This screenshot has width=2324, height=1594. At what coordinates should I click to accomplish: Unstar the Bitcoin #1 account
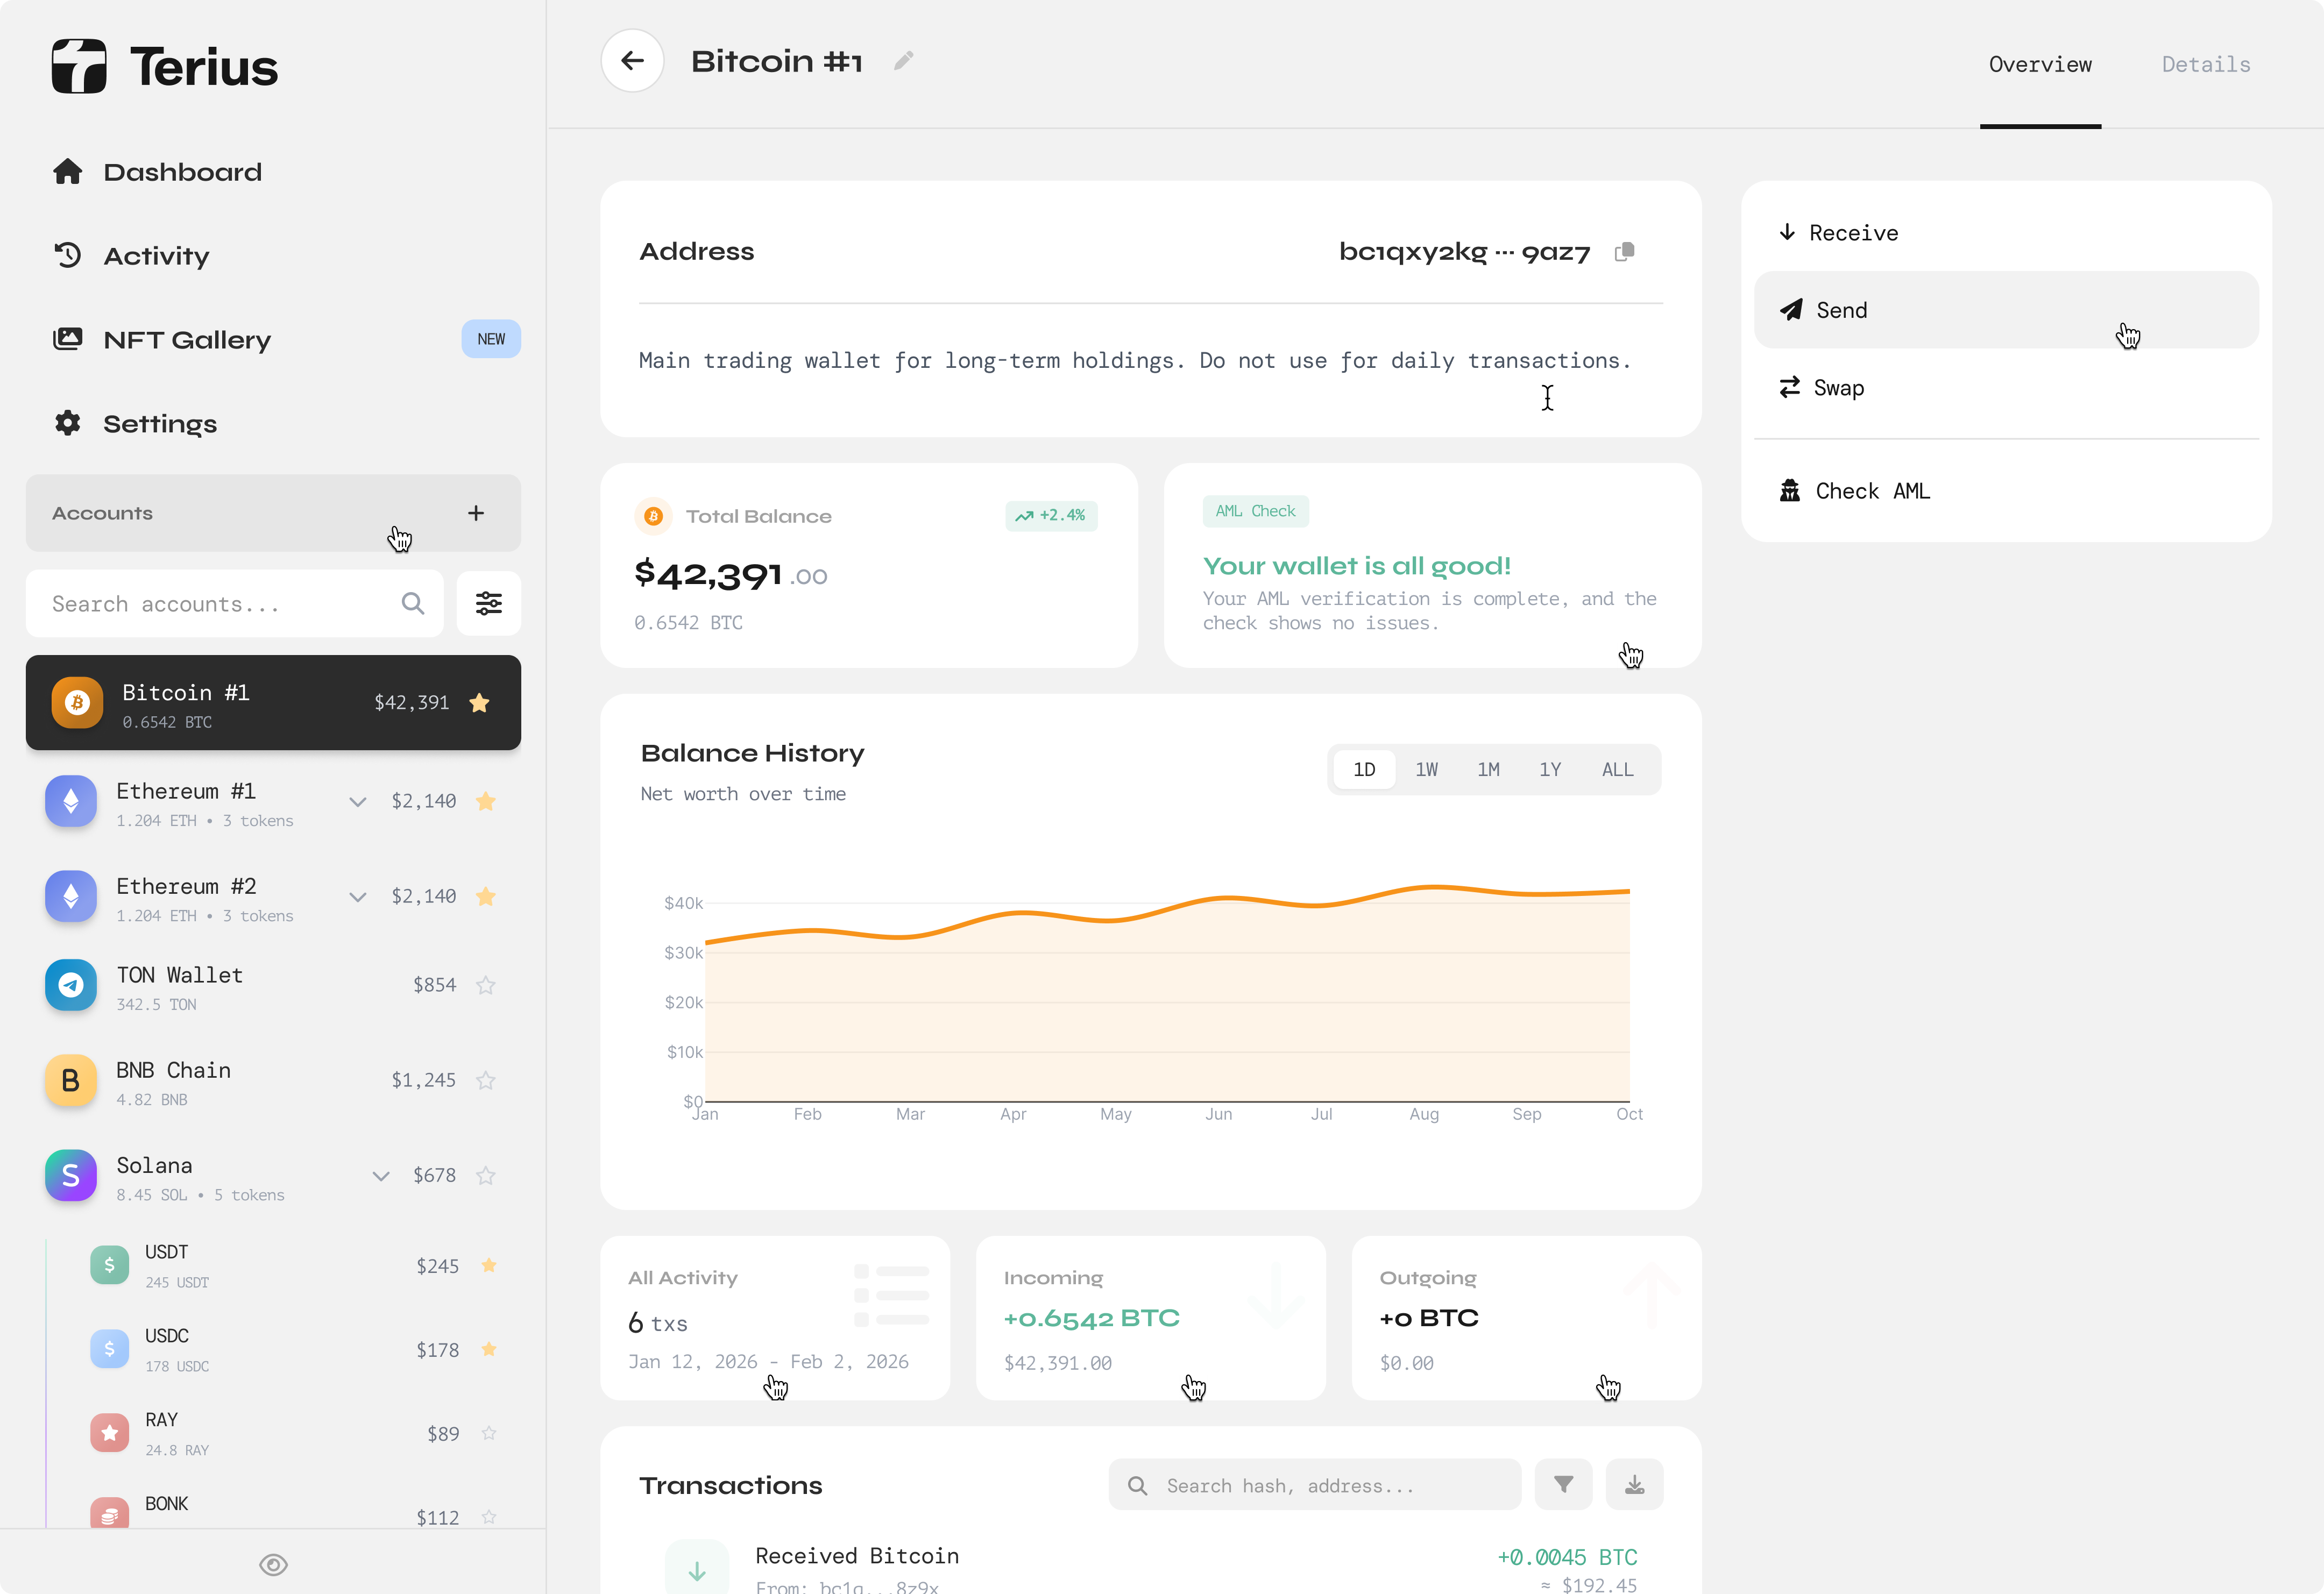[480, 702]
